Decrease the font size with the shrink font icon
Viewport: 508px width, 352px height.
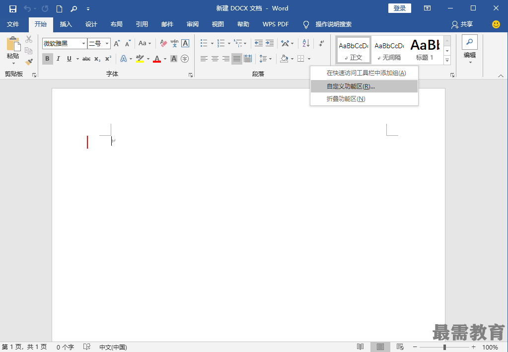click(128, 43)
